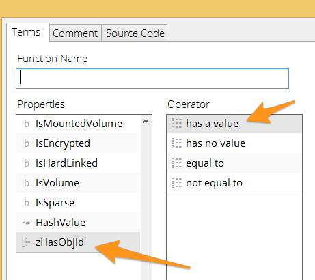Click the grid icon beside has no value
Viewport: 315px width, 280px height.
click(x=176, y=143)
